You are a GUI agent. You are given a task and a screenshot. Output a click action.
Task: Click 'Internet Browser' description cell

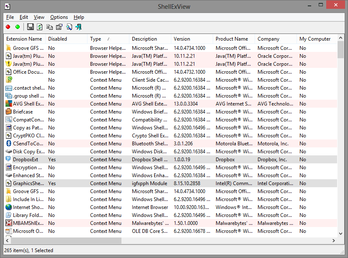coord(150,207)
